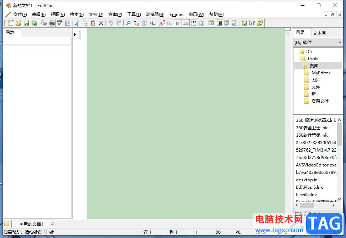Toggle Directory window toolbar button

[x=211, y=23]
